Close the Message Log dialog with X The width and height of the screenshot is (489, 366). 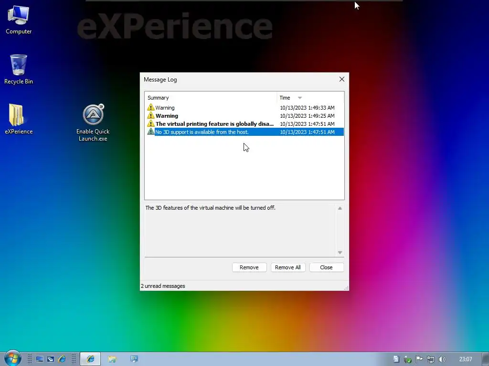342,80
